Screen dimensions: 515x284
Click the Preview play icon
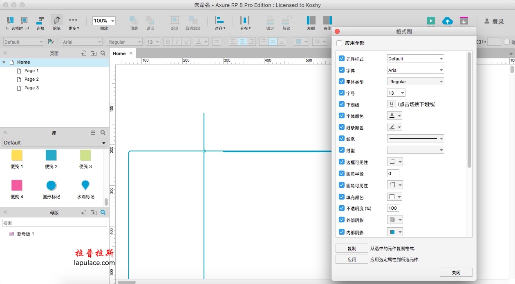click(431, 20)
